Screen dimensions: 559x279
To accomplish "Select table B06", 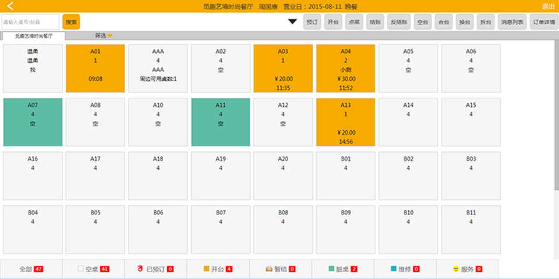I will [158, 230].
